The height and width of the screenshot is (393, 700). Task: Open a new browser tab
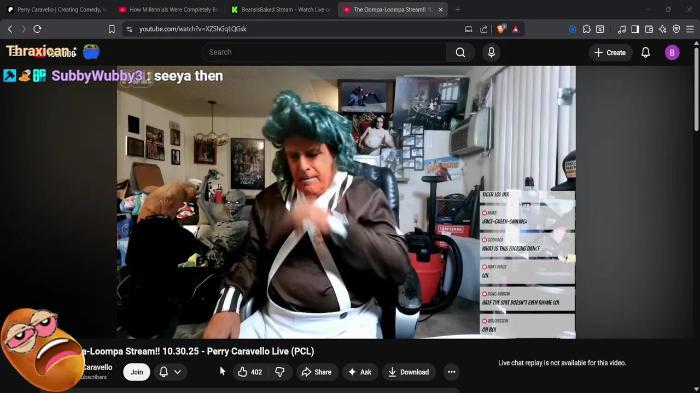coord(458,9)
